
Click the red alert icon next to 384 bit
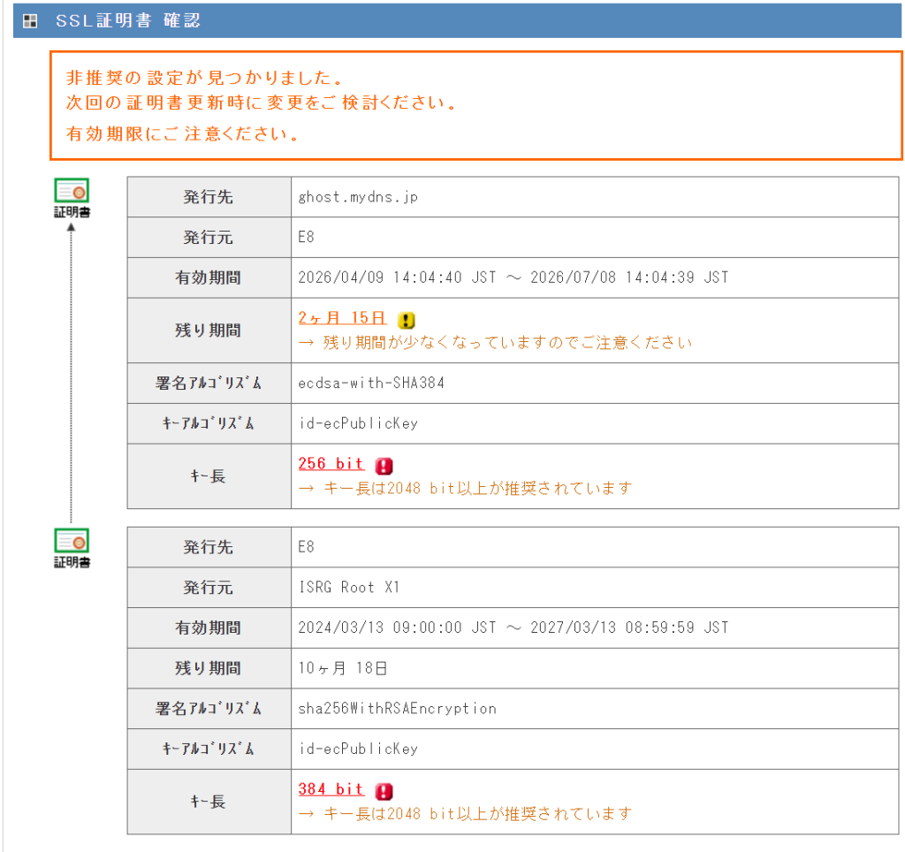pos(384,791)
